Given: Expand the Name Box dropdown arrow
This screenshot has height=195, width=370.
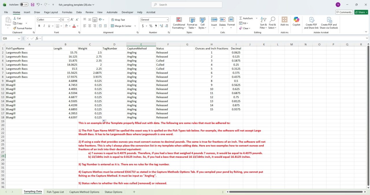Looking at the screenshot, I should coord(19,38).
